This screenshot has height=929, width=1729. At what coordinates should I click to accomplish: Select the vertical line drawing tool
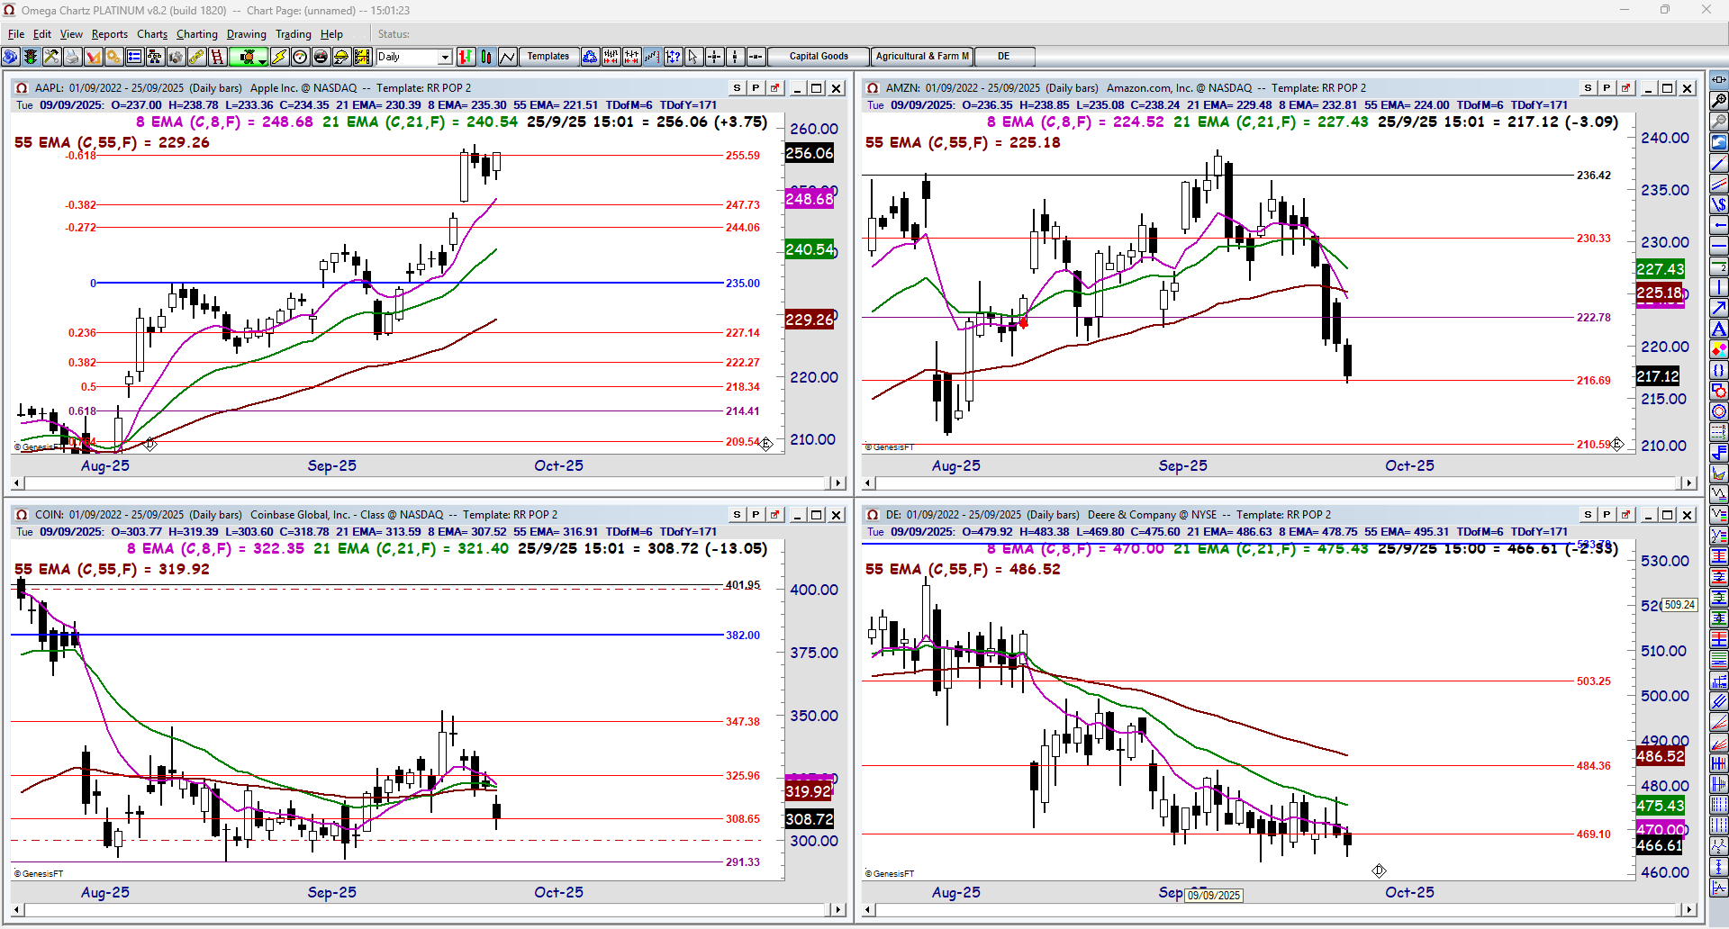1718,287
